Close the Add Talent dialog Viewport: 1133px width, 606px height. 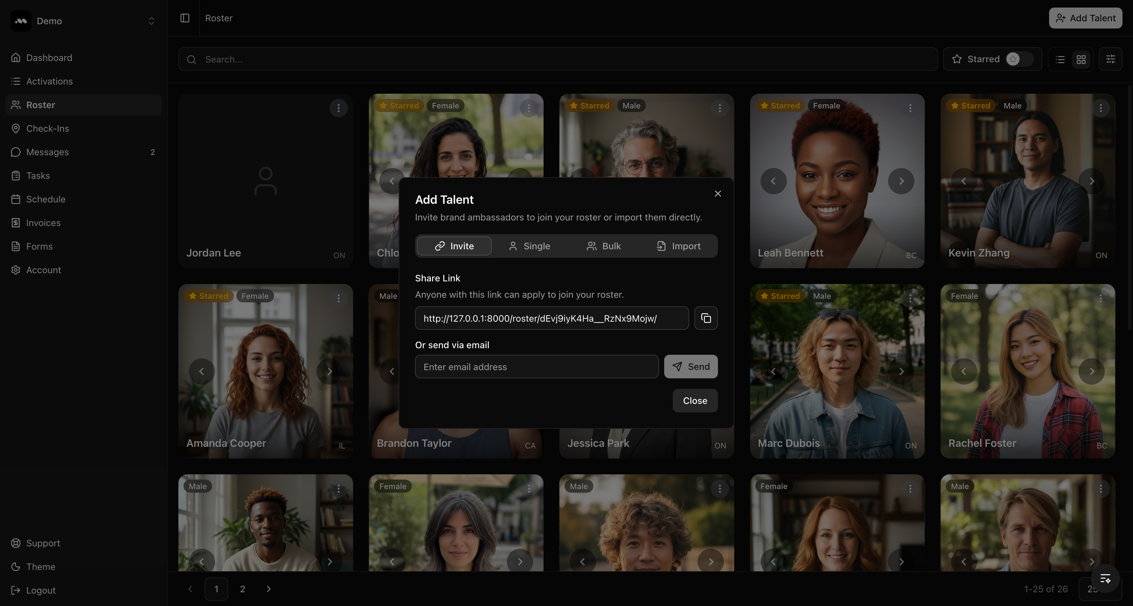(x=717, y=193)
